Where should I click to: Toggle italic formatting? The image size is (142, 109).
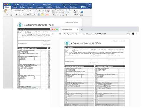click(20, 14)
